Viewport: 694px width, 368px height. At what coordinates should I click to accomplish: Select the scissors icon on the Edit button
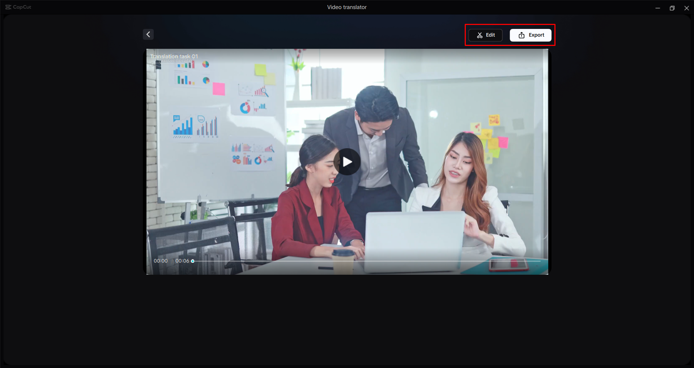coord(479,35)
